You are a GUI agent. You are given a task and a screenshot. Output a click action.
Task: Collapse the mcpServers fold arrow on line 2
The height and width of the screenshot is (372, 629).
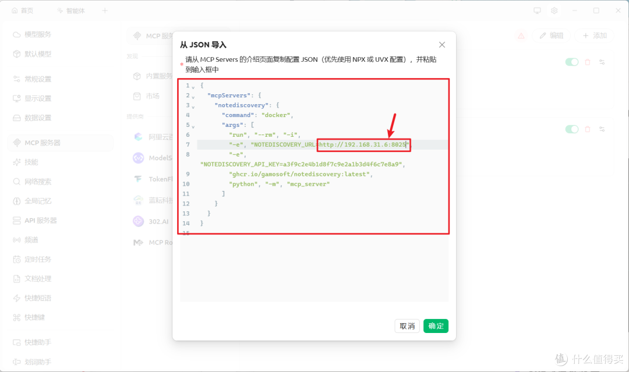tap(193, 97)
